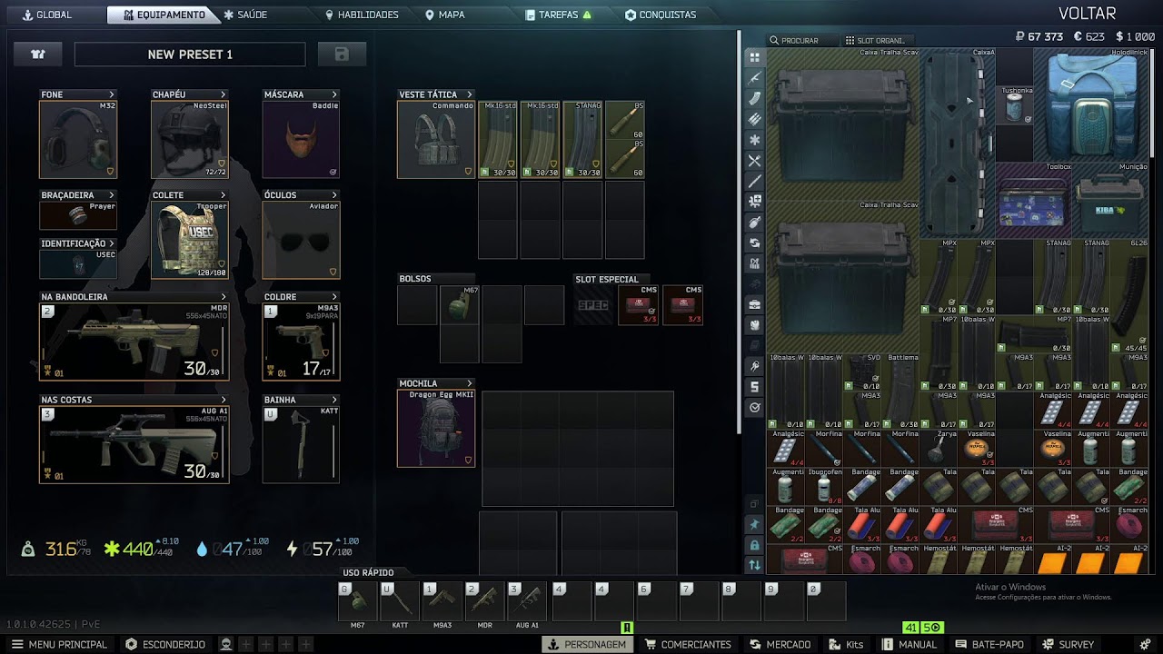Open the Tarefas tab

pyautogui.click(x=559, y=15)
